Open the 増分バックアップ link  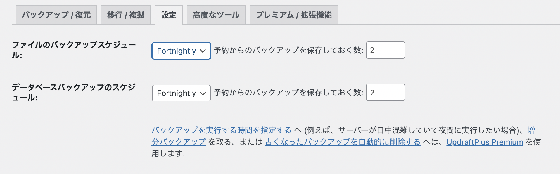click(179, 142)
